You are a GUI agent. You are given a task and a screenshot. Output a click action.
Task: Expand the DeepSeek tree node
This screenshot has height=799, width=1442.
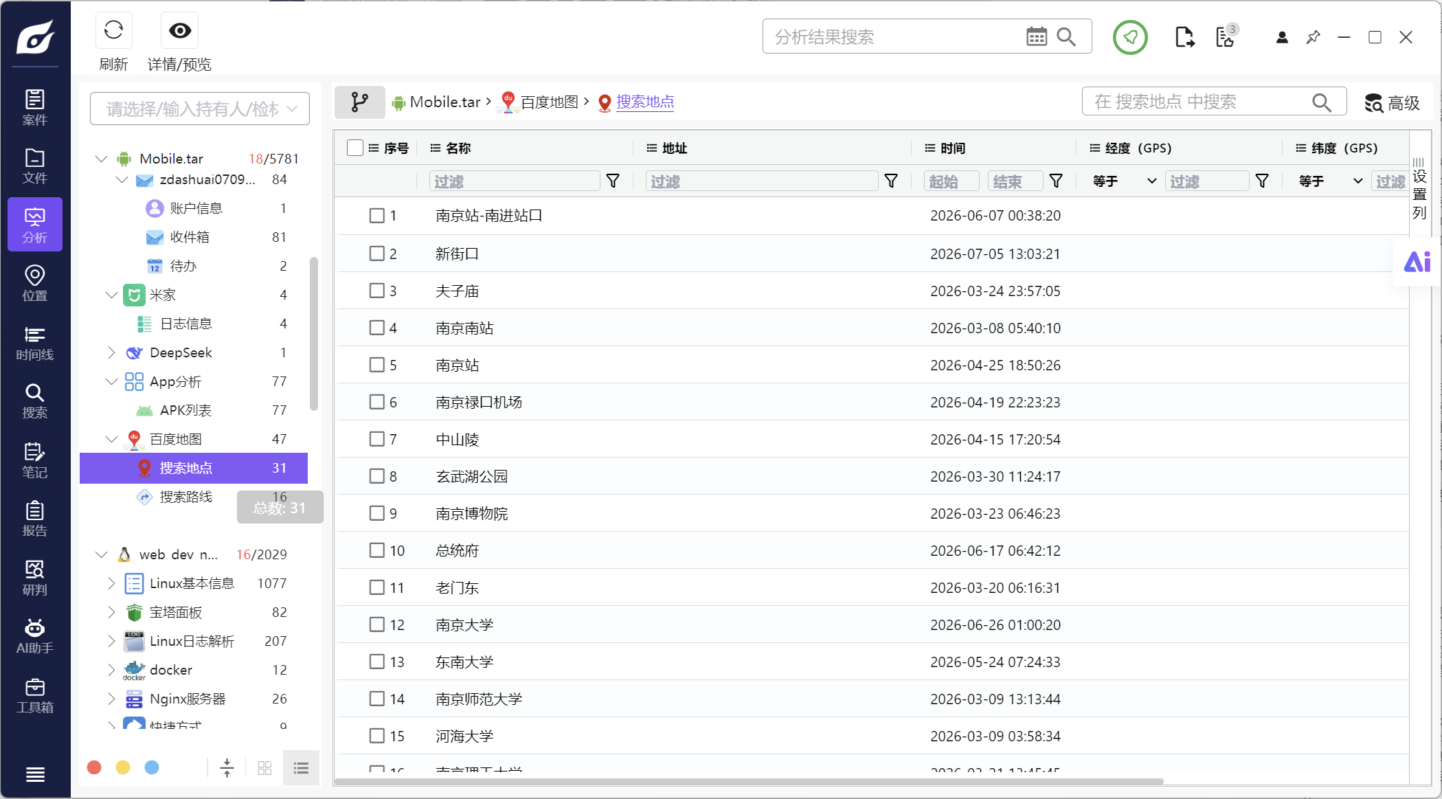point(111,352)
